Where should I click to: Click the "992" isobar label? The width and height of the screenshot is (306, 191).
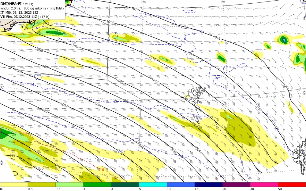pos(13,155)
